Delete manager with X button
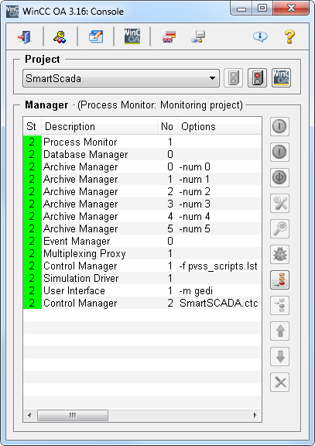315x446 pixels. 279,382
